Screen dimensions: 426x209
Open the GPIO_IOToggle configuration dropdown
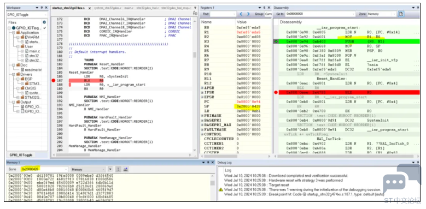click(27, 15)
